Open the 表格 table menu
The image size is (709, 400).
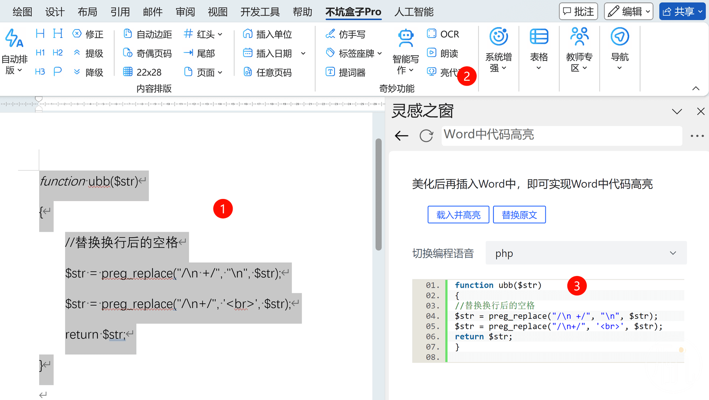pyautogui.click(x=539, y=49)
